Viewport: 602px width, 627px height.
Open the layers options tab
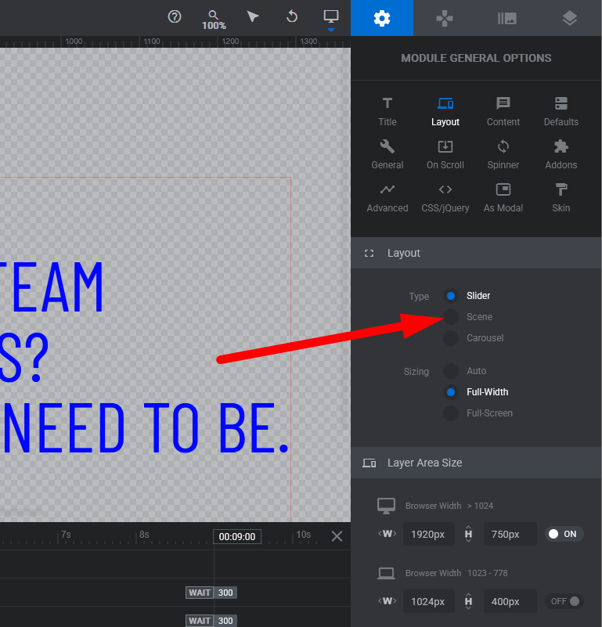coord(570,18)
